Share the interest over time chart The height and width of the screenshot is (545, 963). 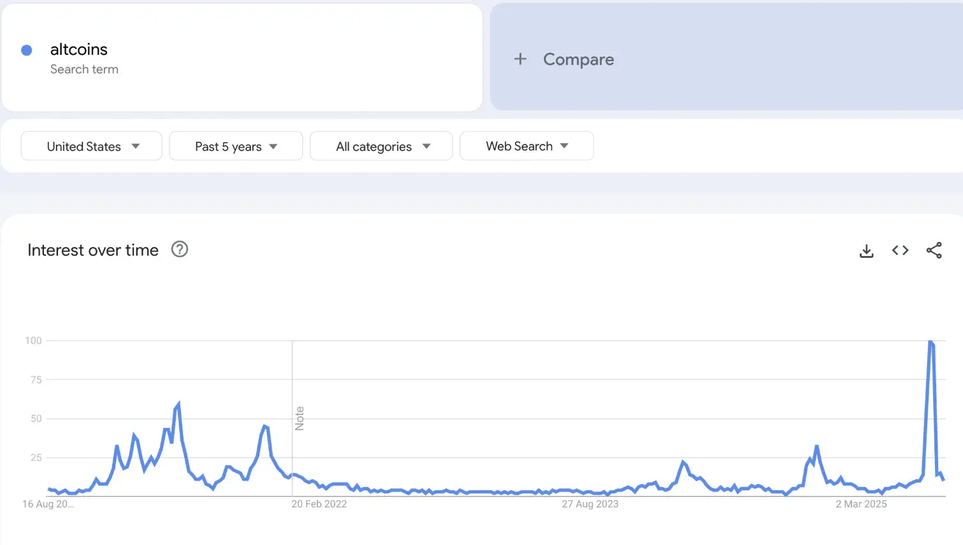pos(934,250)
